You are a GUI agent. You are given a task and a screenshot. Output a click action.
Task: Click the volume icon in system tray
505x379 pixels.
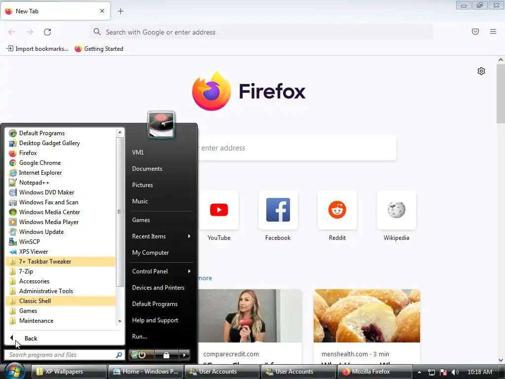click(455, 372)
